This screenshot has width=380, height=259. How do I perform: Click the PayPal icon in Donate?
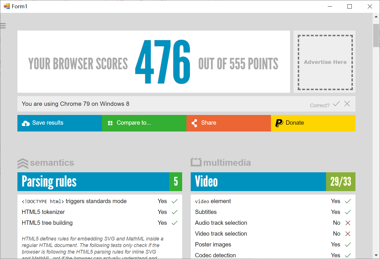click(x=279, y=123)
